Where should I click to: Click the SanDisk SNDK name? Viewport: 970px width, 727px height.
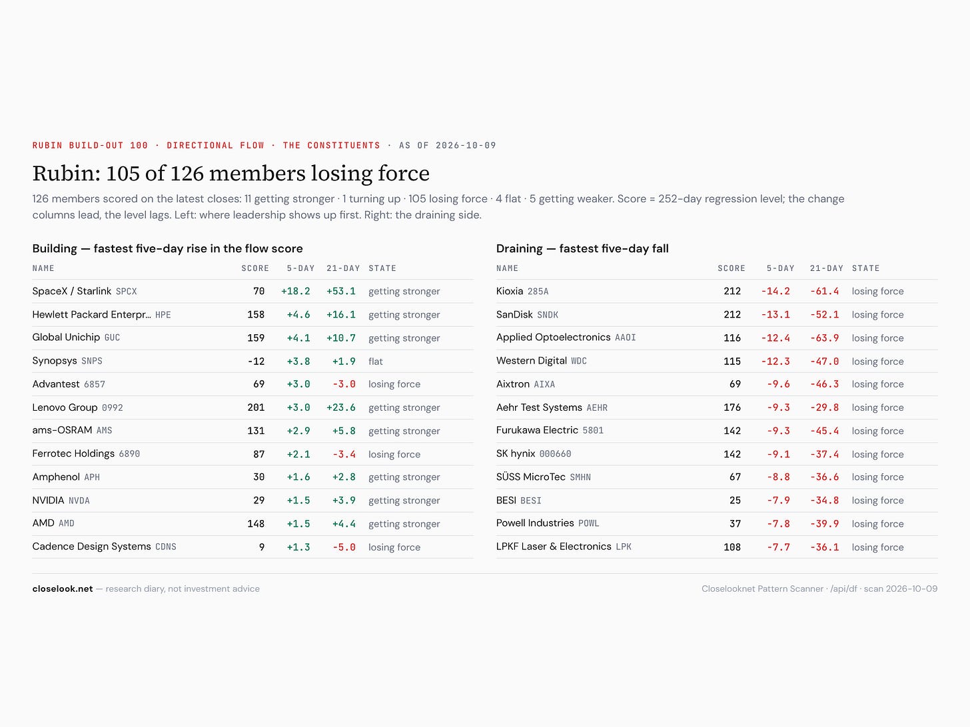click(527, 314)
